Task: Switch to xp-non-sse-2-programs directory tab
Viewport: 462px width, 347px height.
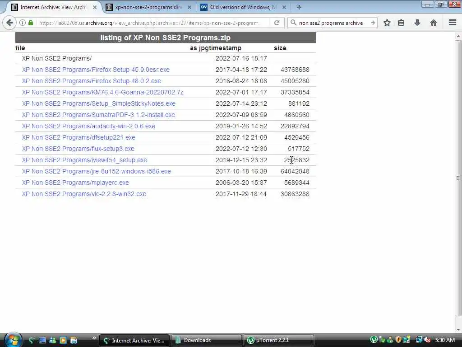Action: click(x=148, y=7)
